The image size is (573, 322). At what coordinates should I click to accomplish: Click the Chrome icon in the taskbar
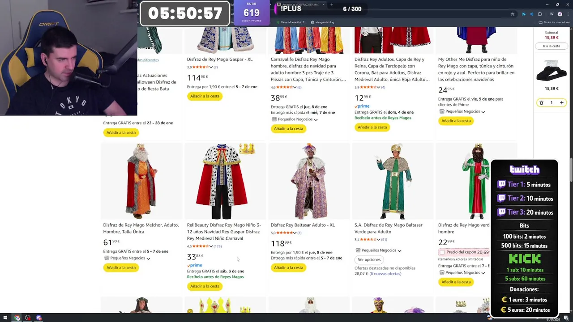[17, 318]
